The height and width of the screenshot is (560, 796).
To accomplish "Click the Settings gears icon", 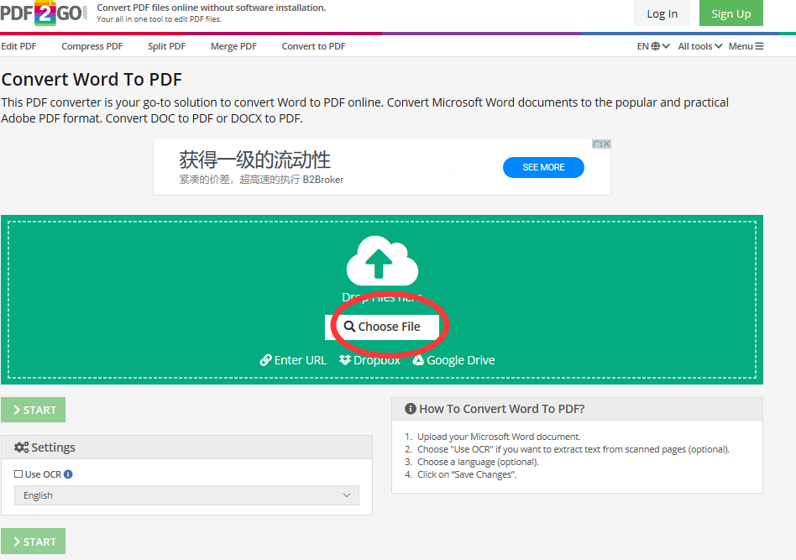I will point(21,447).
